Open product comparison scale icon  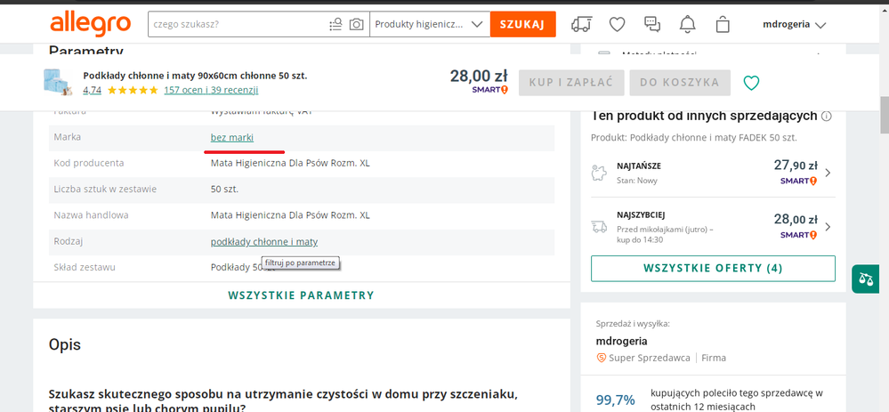pyautogui.click(x=867, y=279)
